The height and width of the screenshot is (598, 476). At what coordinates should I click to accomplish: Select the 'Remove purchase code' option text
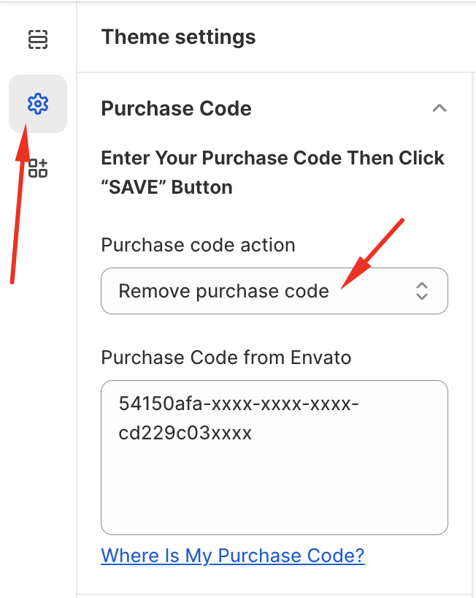point(223,291)
